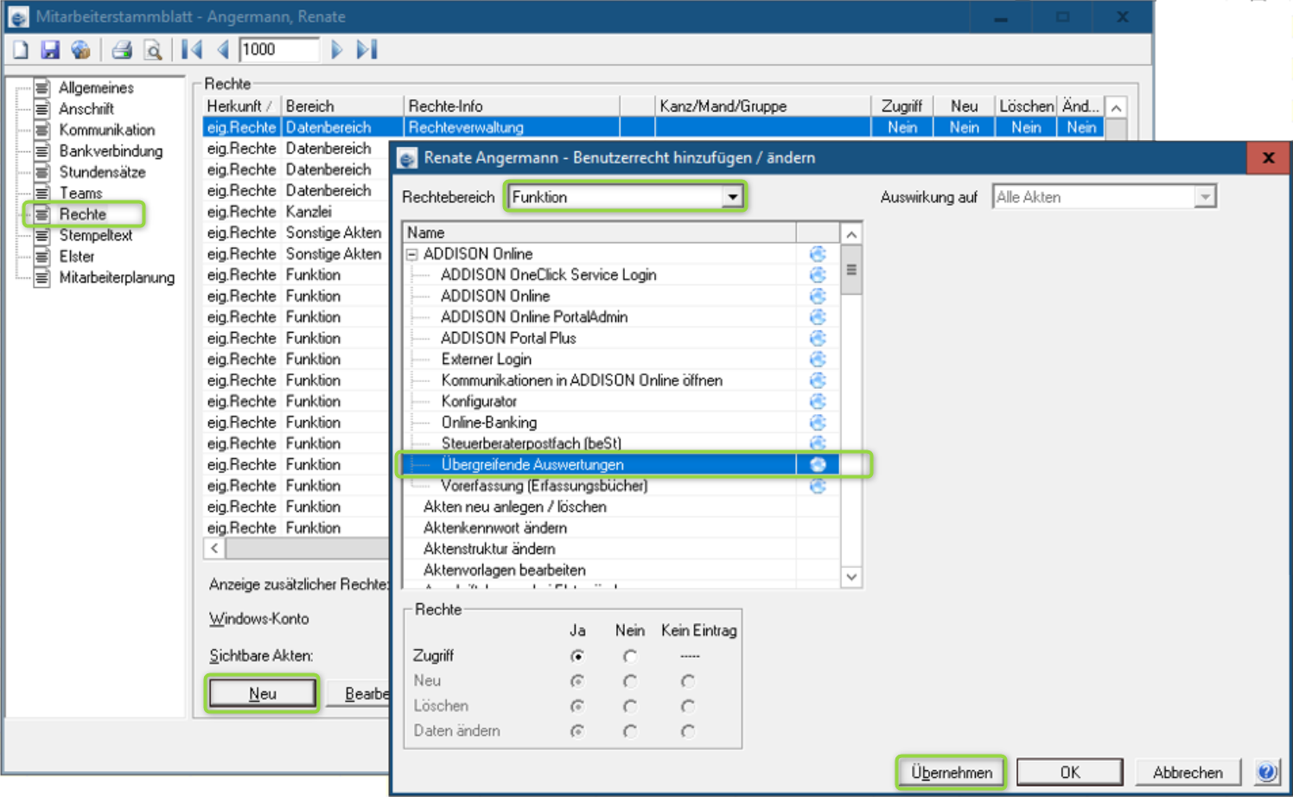
Task: Click page icon beside Bankverbindung
Action: pyautogui.click(x=41, y=151)
